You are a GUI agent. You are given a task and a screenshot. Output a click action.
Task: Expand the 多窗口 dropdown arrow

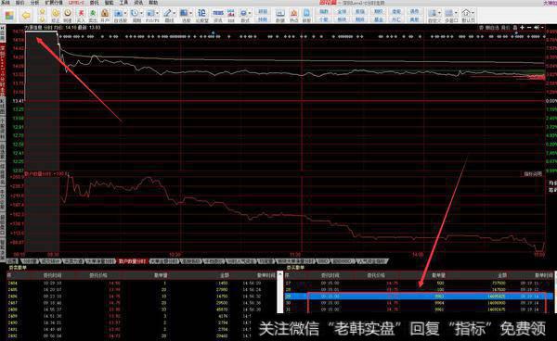point(456,13)
